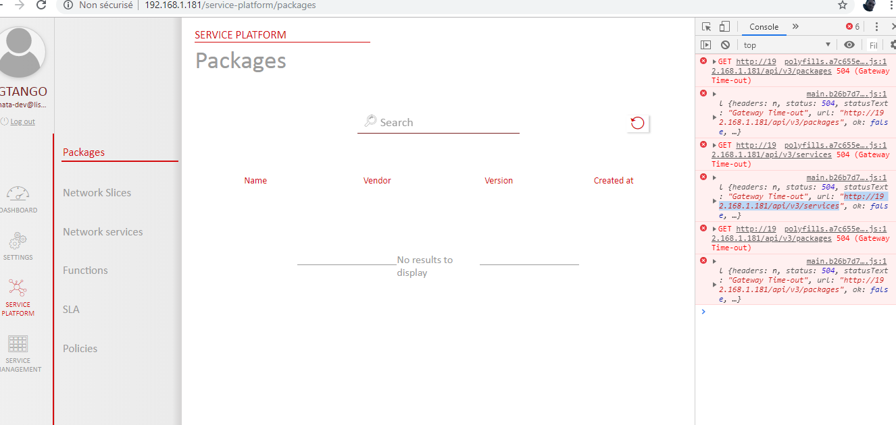Refresh the packages list with the red reload icon
Image resolution: width=896 pixels, height=425 pixels.
click(x=637, y=123)
